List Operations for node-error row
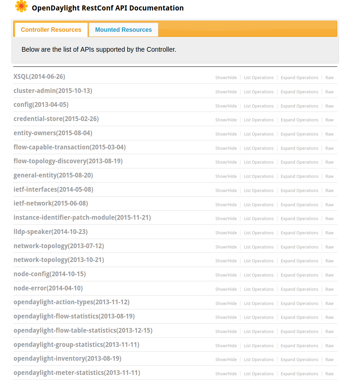Screen dimensions: 342x380 click(259, 289)
